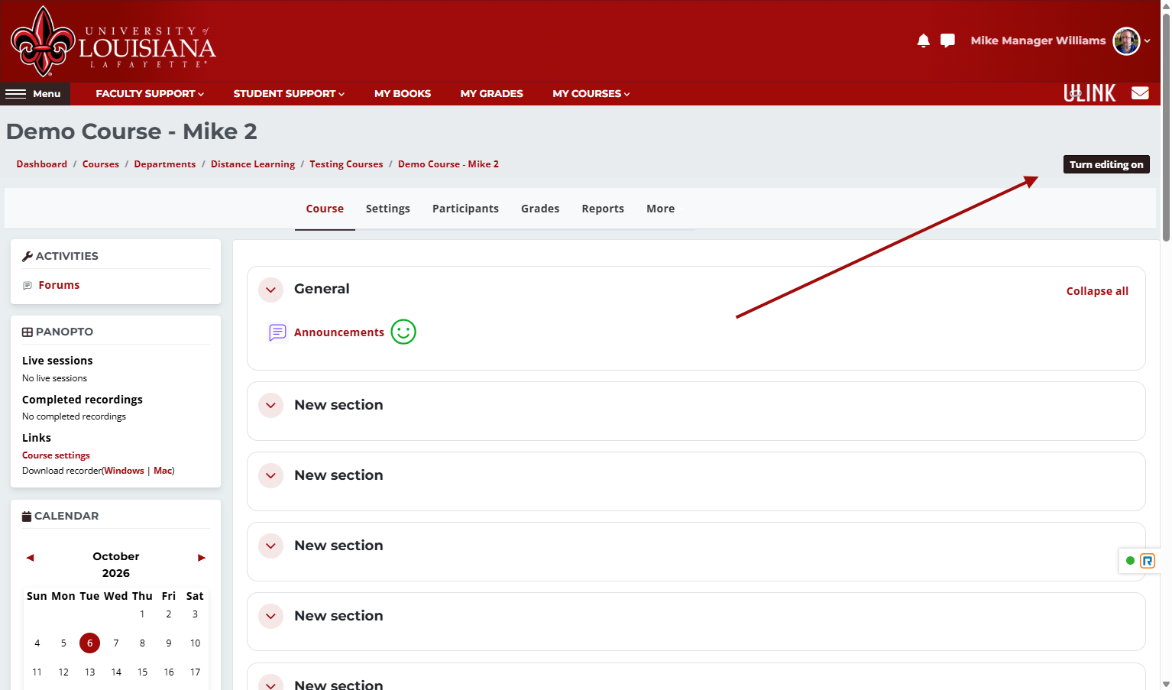Image resolution: width=1172 pixels, height=690 pixels.
Task: Click the Mike Manager Williams profile avatar
Action: coord(1126,40)
